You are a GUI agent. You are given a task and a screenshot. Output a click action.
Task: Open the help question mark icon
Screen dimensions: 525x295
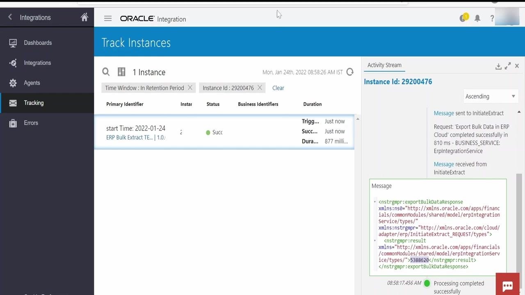click(x=492, y=18)
